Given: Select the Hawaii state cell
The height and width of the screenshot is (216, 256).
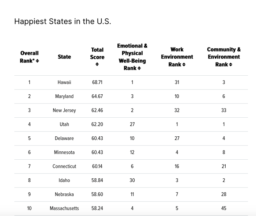Looking at the screenshot, I should click(64, 82).
